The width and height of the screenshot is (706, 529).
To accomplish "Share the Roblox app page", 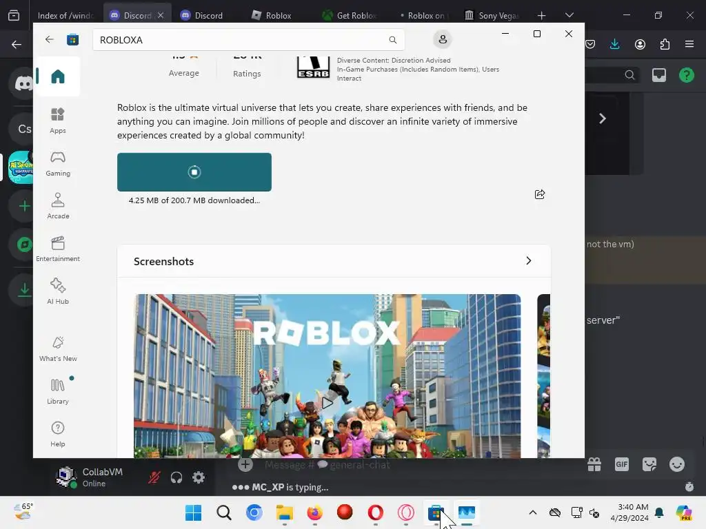I will point(539,194).
